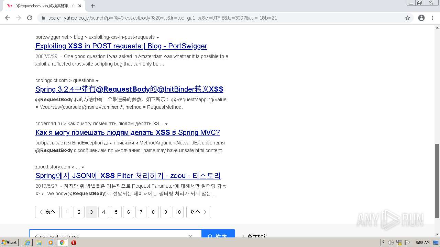Expand coderoad.ru result options arrow
The image size is (440, 247).
pyautogui.click(x=166, y=124)
